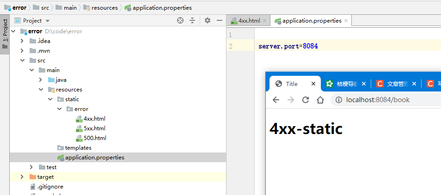Collapse the main folder
The height and width of the screenshot is (195, 441).
click(32, 70)
